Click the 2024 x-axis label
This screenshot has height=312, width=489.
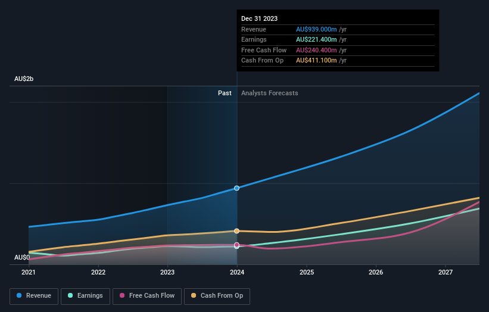(237, 272)
